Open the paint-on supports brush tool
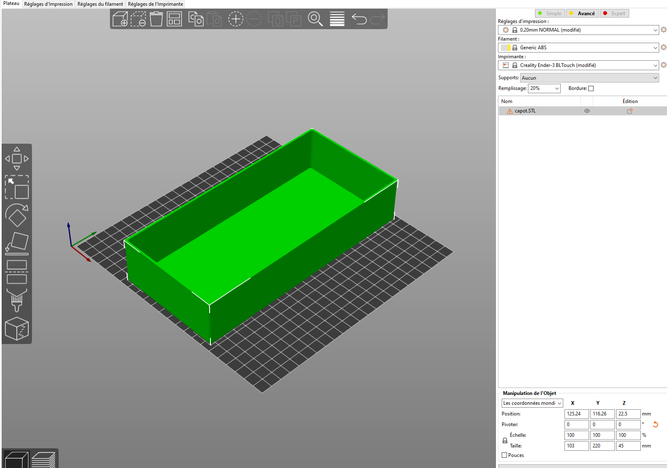This screenshot has height=468, width=667. (17, 300)
